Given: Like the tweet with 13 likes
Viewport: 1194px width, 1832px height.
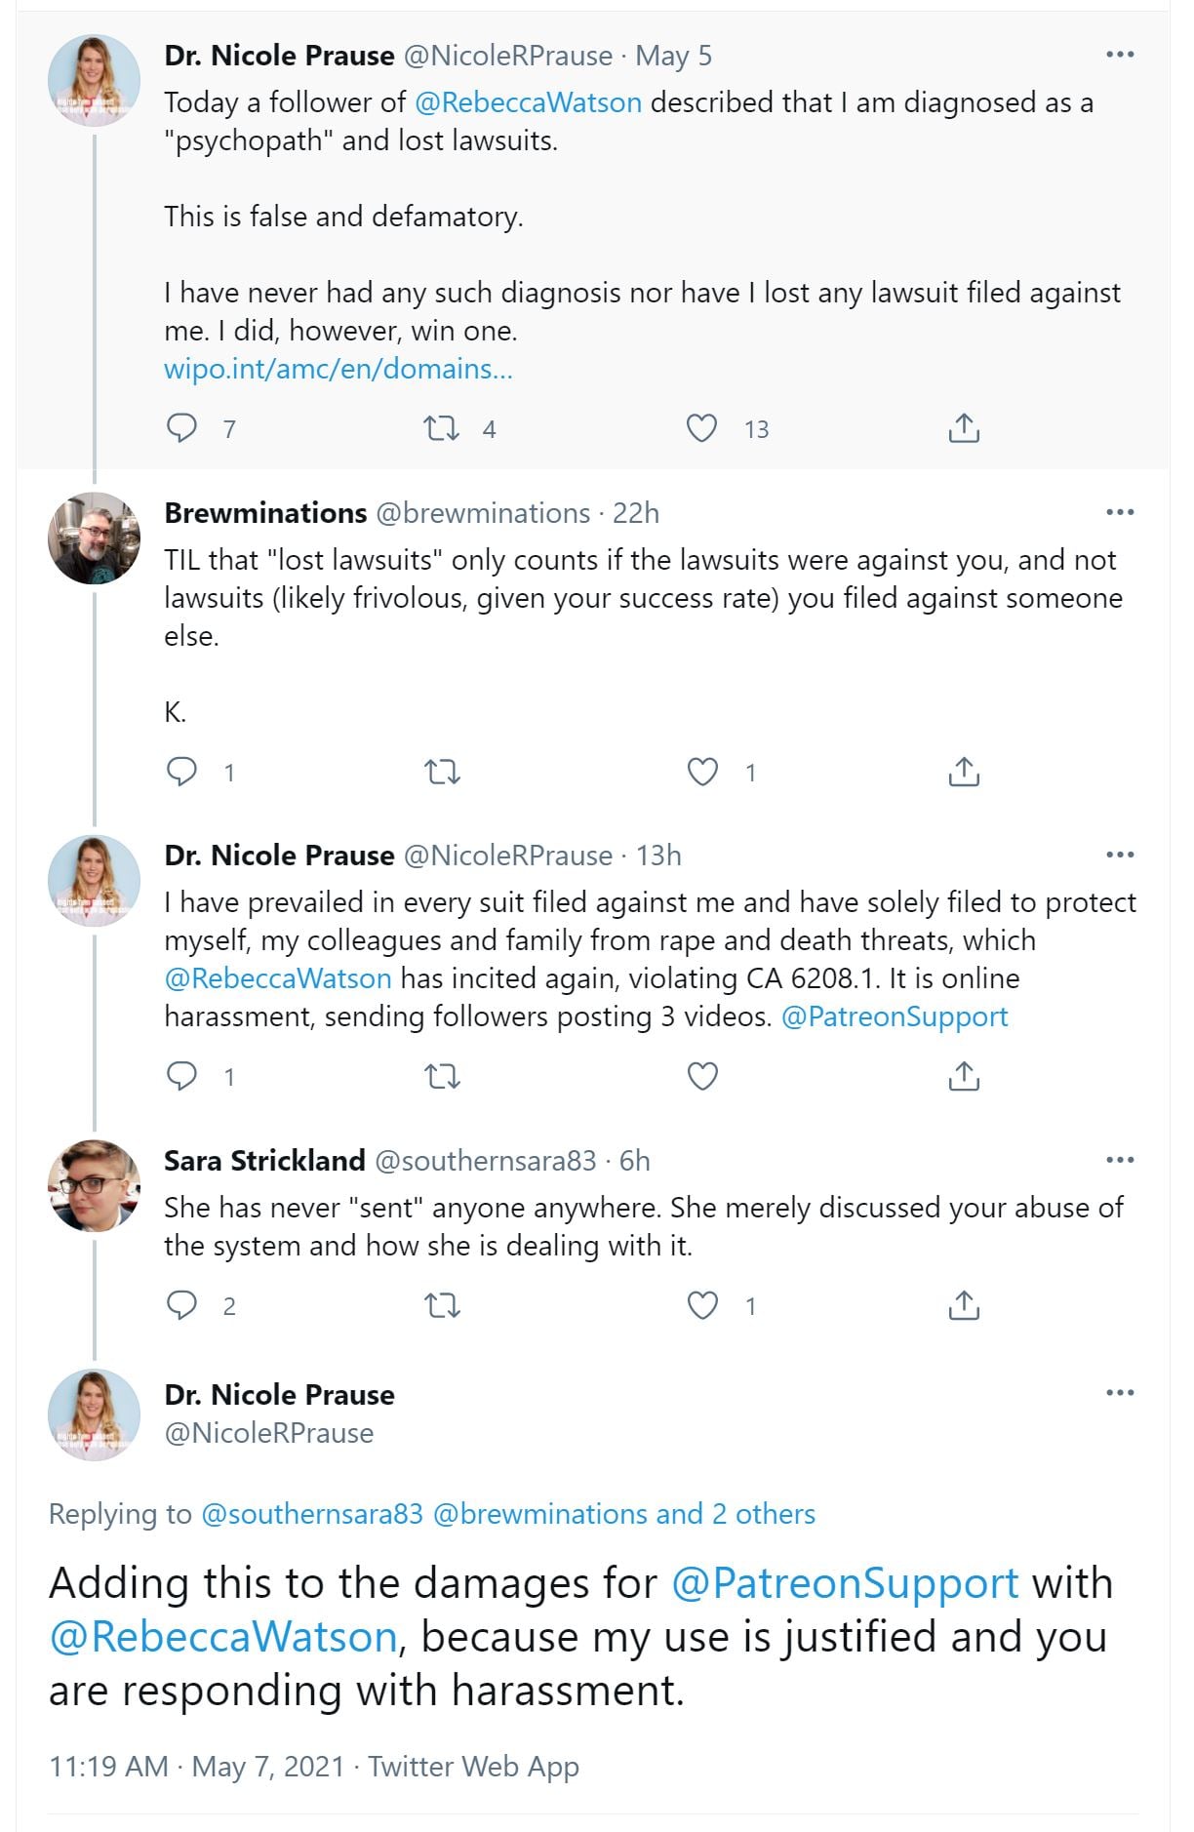Looking at the screenshot, I should point(702,428).
